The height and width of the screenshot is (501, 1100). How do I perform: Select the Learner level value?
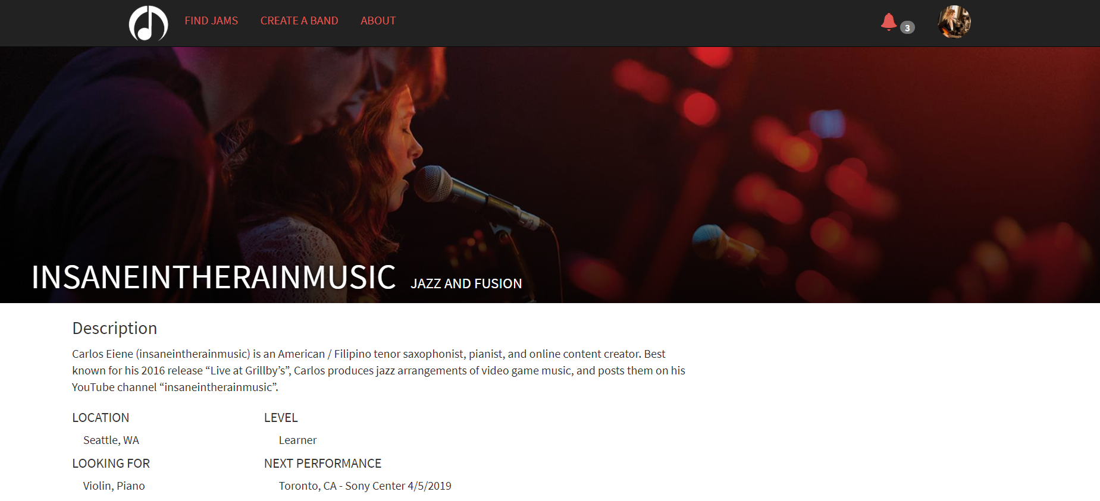(297, 440)
